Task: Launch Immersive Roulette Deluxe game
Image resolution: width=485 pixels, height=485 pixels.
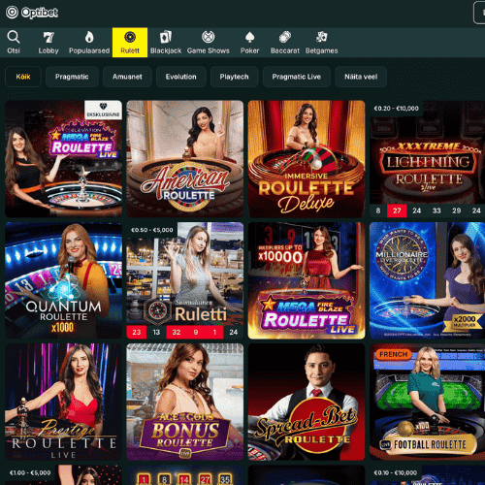Action: point(307,159)
